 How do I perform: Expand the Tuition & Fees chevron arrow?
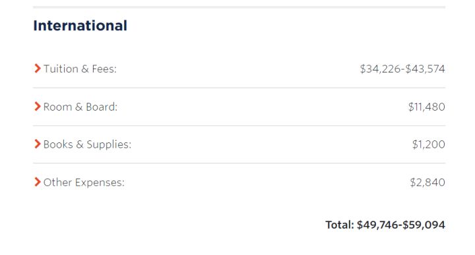(x=37, y=69)
